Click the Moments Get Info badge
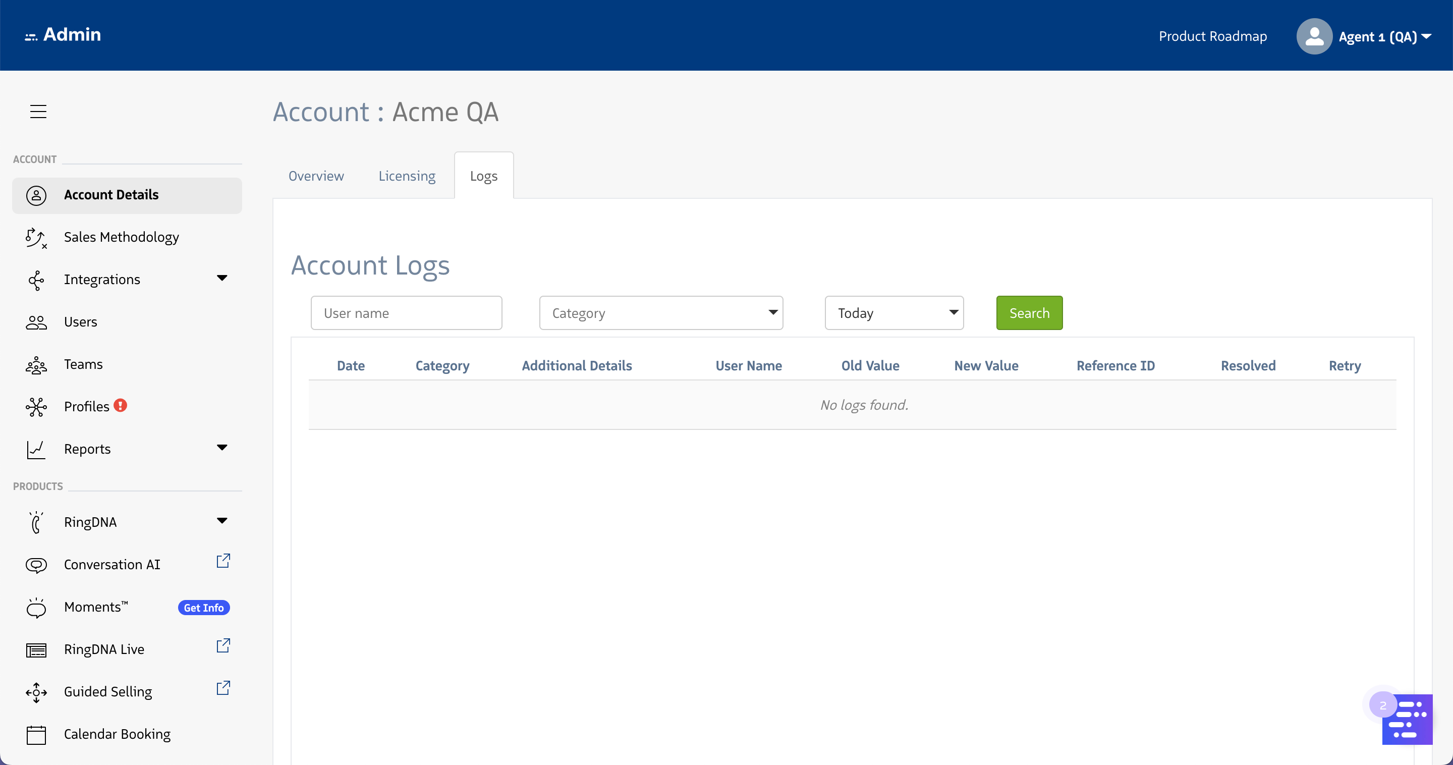Image resolution: width=1453 pixels, height=765 pixels. tap(204, 608)
